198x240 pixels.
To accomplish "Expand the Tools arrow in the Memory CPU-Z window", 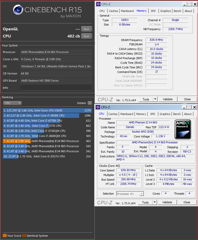I will pyautogui.click(x=155, y=99).
